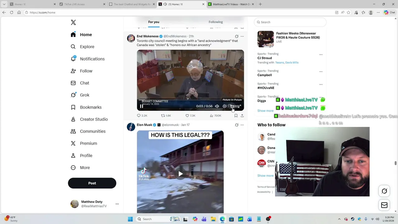Open Communities in the sidebar
Image resolution: width=398 pixels, height=224 pixels.
[88, 131]
